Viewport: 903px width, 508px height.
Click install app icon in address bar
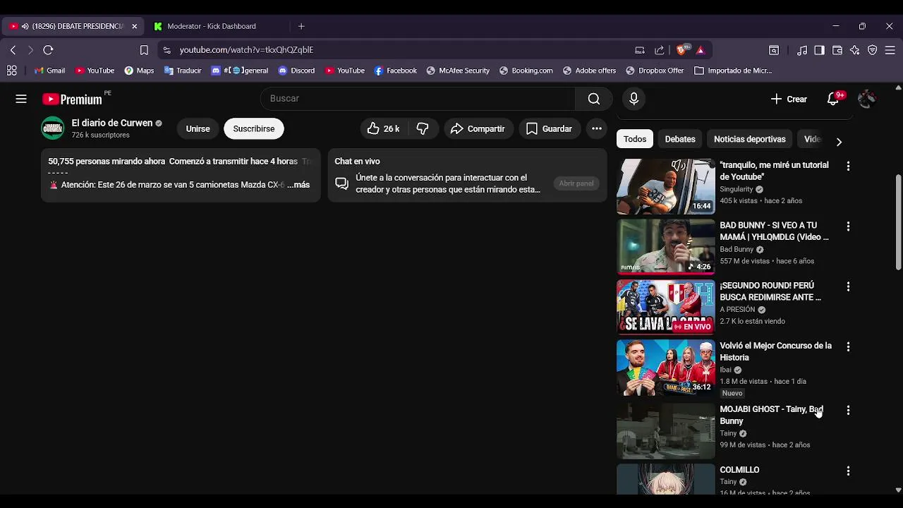coord(640,50)
